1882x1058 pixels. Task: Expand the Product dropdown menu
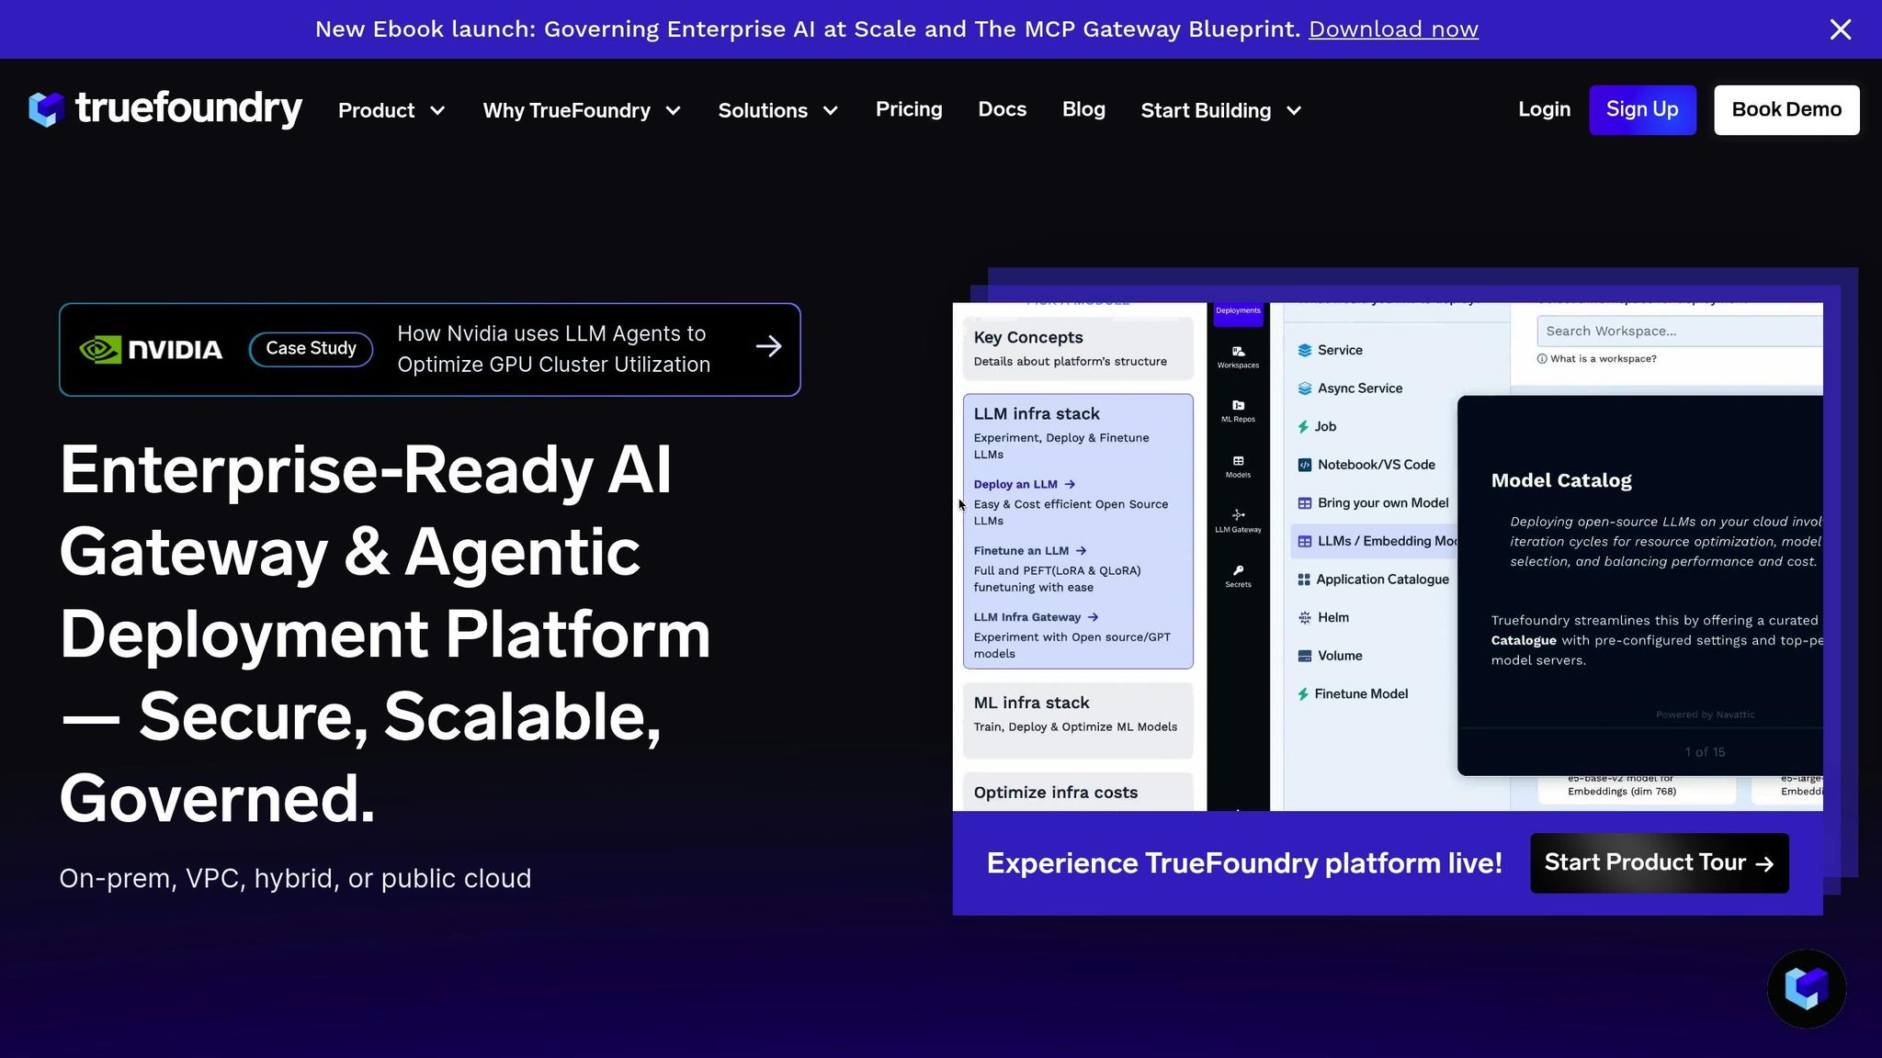[x=391, y=110]
